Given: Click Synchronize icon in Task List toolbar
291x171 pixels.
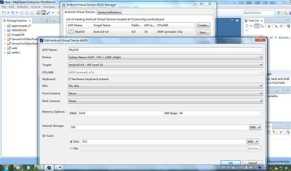Looking at the screenshot, I should 288,26.
